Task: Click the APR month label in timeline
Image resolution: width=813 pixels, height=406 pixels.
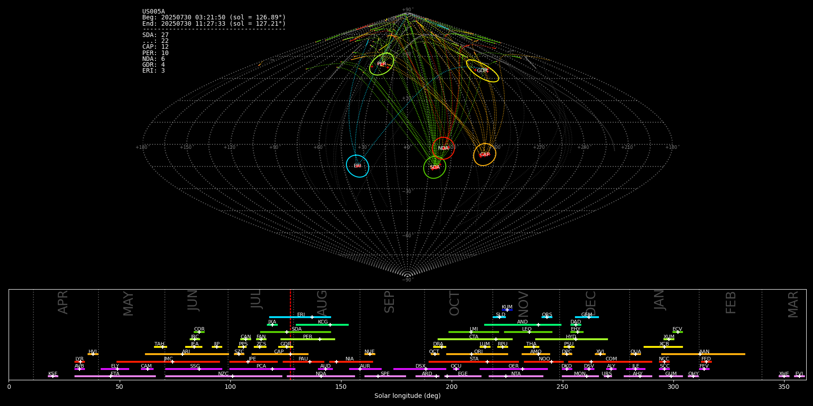Action: tap(63, 302)
